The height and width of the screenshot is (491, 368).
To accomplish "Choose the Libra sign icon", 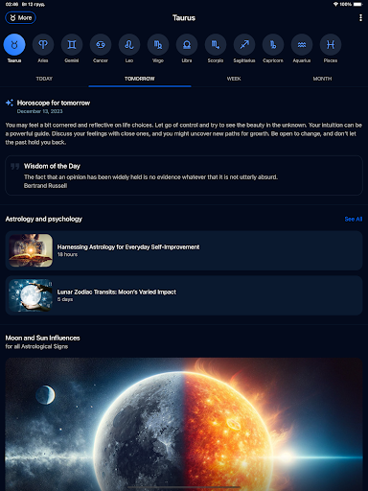I will pyautogui.click(x=187, y=44).
